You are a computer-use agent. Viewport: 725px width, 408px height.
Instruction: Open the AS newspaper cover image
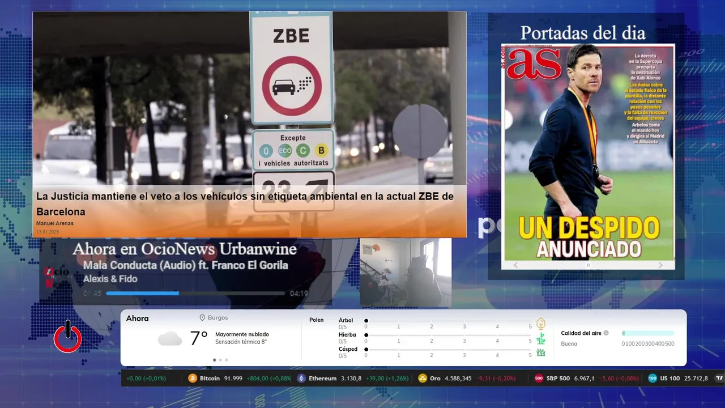tap(588, 152)
